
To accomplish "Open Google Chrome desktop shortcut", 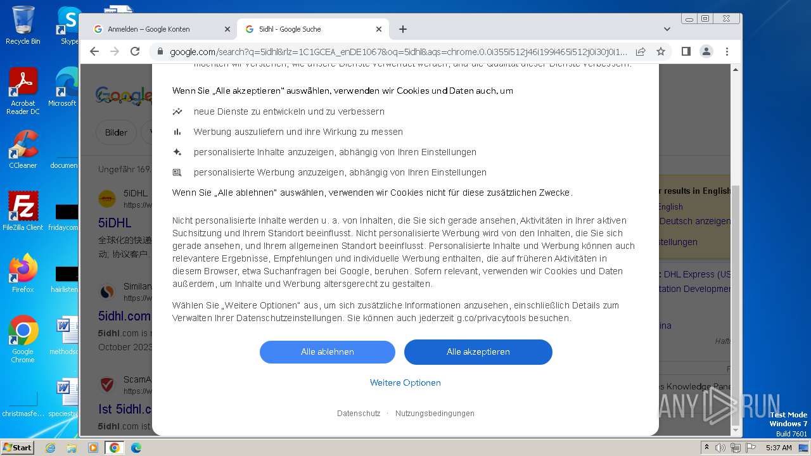I will click(23, 339).
